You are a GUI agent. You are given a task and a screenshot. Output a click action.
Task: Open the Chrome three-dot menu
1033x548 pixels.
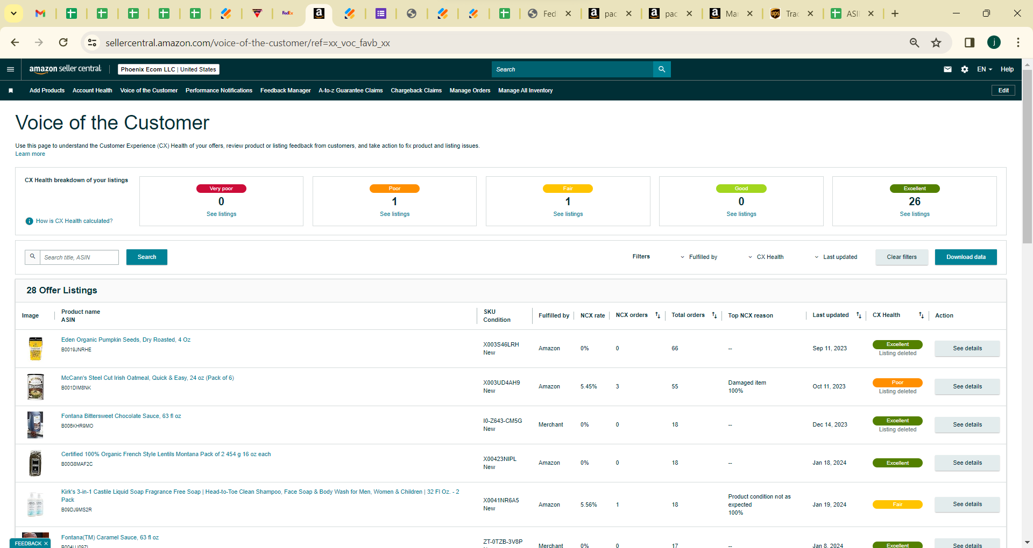(x=1018, y=42)
